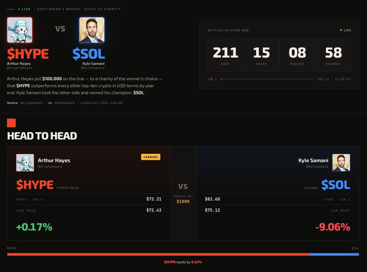Click the yellow LEADING badge
The width and height of the screenshot is (367, 272).
point(151,157)
